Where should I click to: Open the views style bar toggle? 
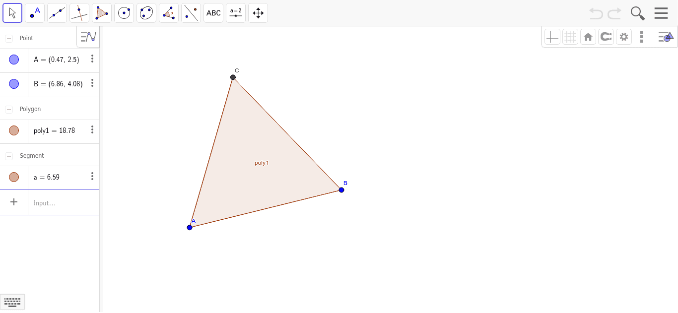point(665,37)
